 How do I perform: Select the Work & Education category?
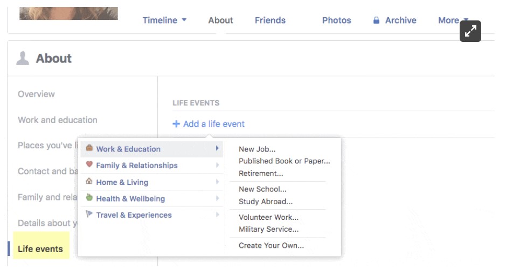pos(151,149)
